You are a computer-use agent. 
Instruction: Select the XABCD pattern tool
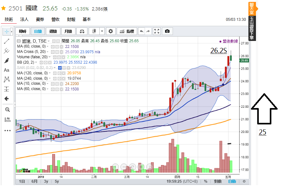point(7,79)
